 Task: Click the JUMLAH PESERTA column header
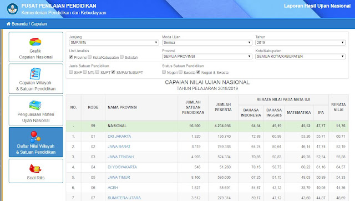pos(223,107)
